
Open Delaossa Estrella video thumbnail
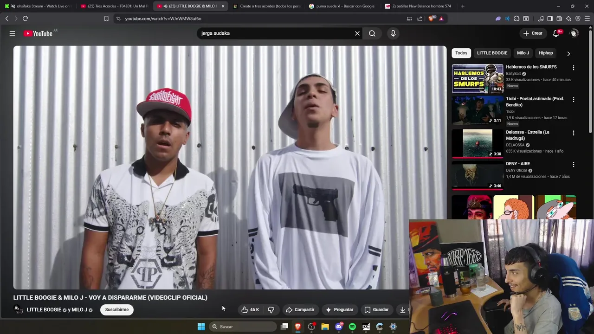(478, 144)
